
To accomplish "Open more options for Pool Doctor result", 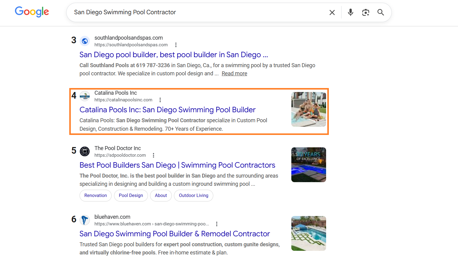I will pos(153,155).
